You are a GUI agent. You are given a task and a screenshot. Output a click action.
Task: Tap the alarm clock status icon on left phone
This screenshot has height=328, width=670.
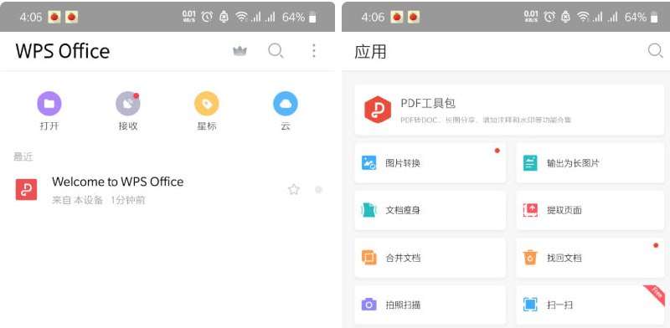point(208,17)
